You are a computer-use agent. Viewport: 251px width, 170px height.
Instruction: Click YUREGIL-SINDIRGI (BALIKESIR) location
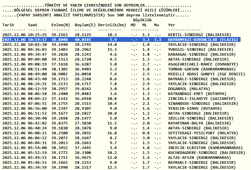[x=201, y=49]
